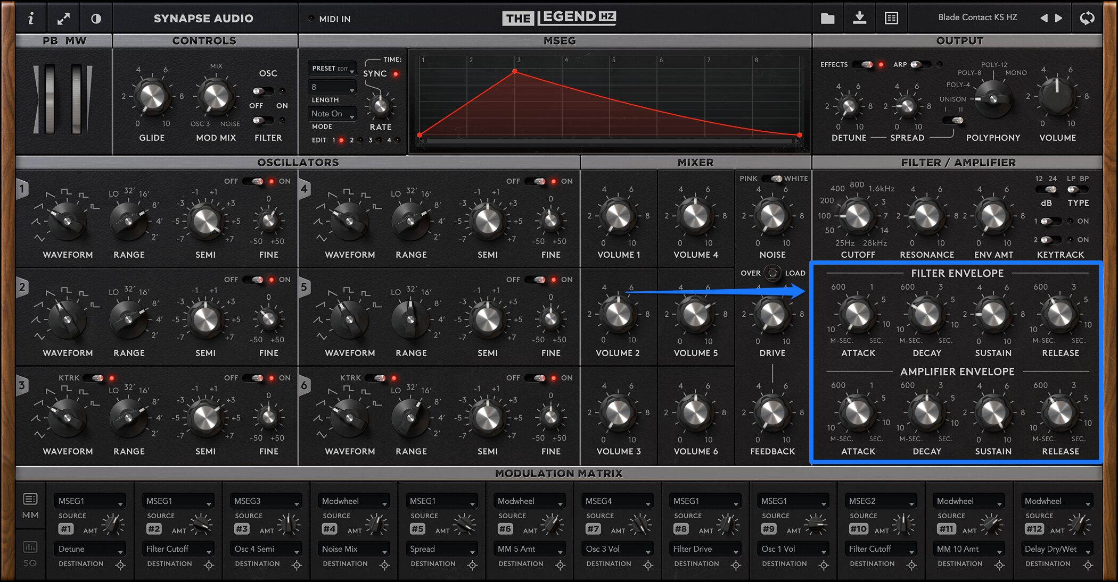Open the Osc 4 Semi destination dropdown
This screenshot has height=582, width=1118.
[x=266, y=549]
